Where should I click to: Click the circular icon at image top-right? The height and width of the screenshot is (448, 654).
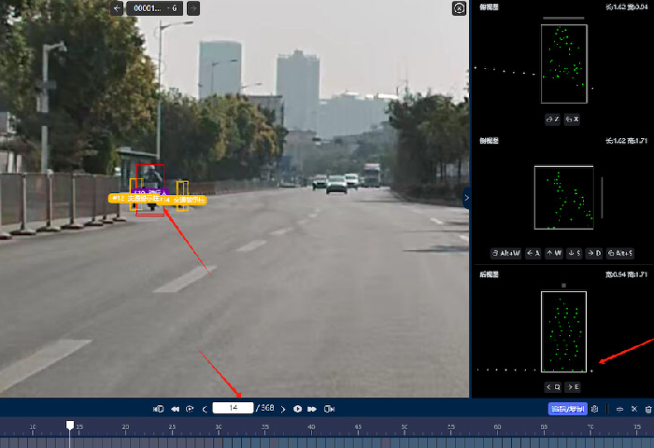pyautogui.click(x=459, y=8)
